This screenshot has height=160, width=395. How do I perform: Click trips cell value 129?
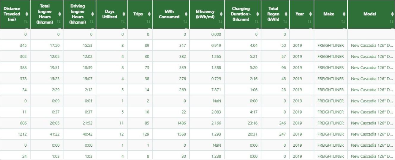click(x=146, y=134)
